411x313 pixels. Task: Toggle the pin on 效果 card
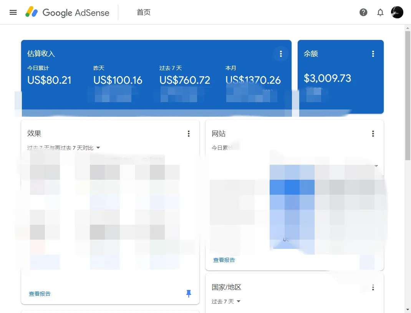click(x=189, y=293)
